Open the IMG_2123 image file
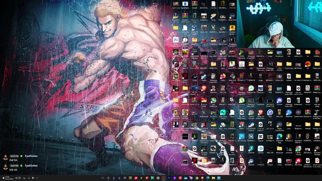322x181 pixels. point(279,113)
